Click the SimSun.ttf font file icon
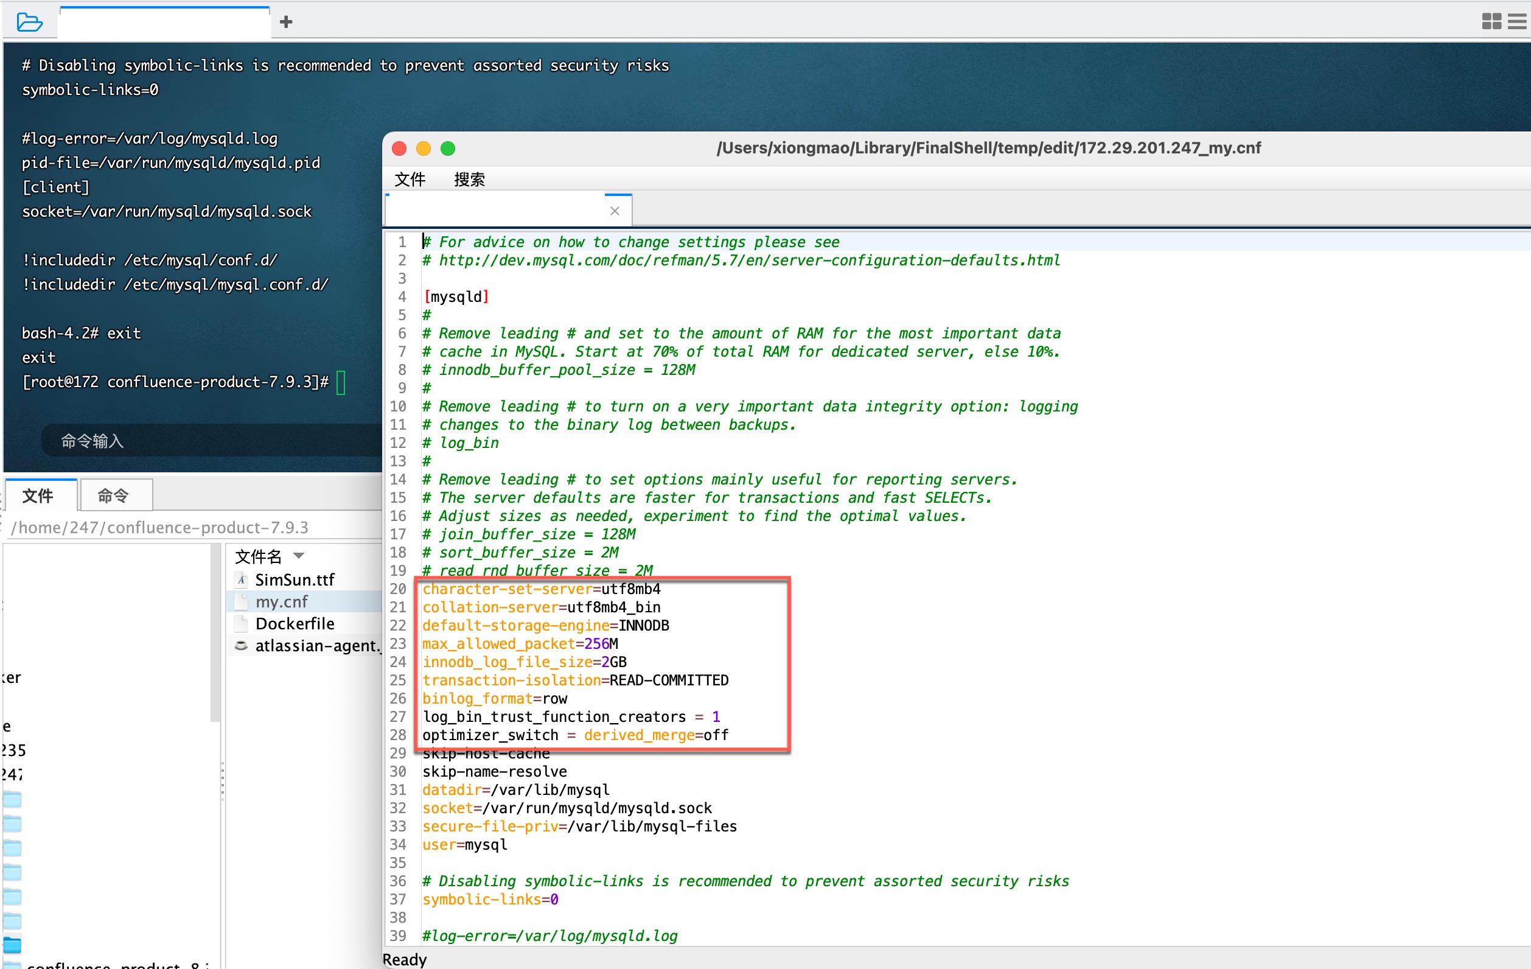Screen dimensions: 1531x969 coord(241,580)
